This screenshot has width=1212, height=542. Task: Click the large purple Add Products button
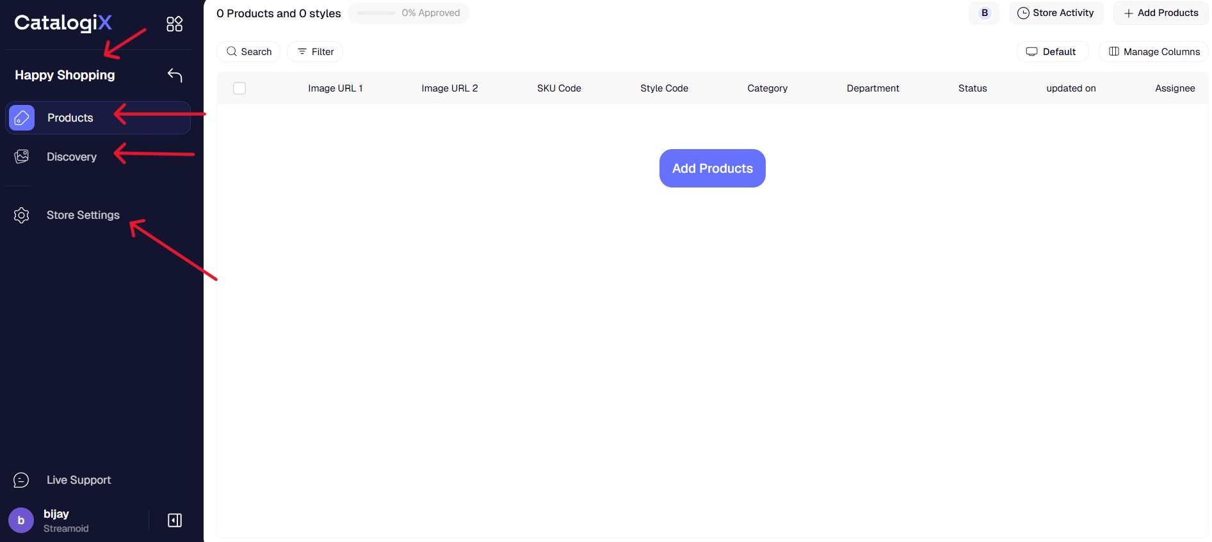(x=712, y=168)
